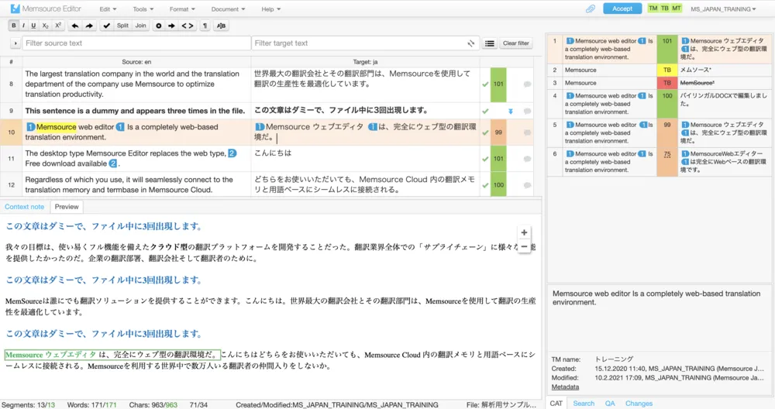
Task: Open the Edit menu dropdown
Action: 108,9
